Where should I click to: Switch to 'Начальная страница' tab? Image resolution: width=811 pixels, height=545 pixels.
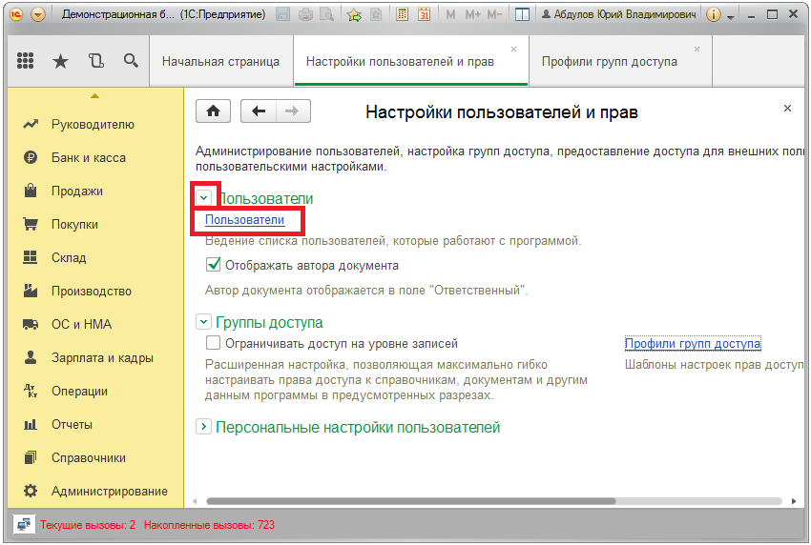pyautogui.click(x=220, y=61)
